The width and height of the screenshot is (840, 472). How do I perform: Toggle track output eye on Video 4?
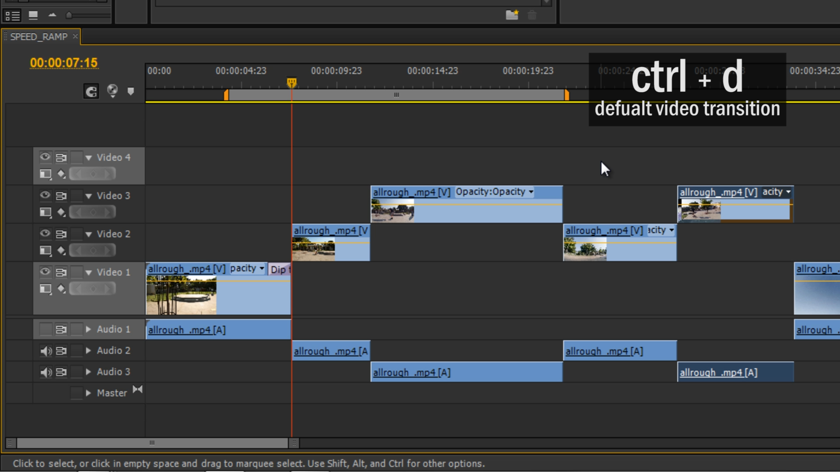point(45,157)
